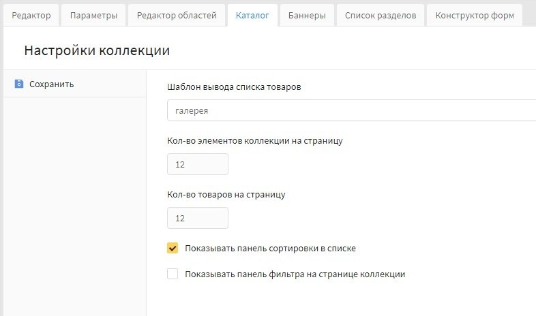Viewport: 536px width, 316px height.
Task: Focus the collection elements per page field
Action: (197, 164)
